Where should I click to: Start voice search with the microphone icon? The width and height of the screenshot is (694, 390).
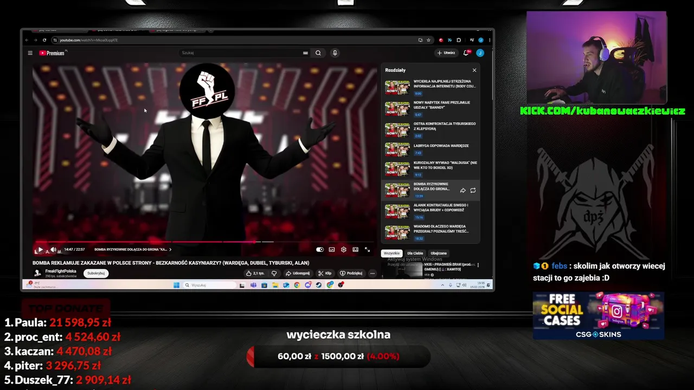335,53
